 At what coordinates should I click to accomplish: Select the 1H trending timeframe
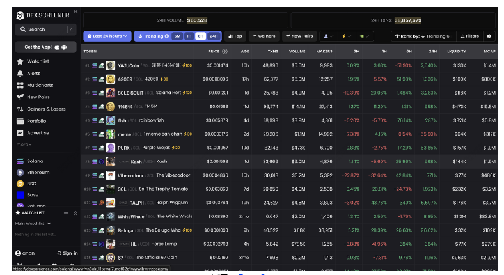(189, 36)
